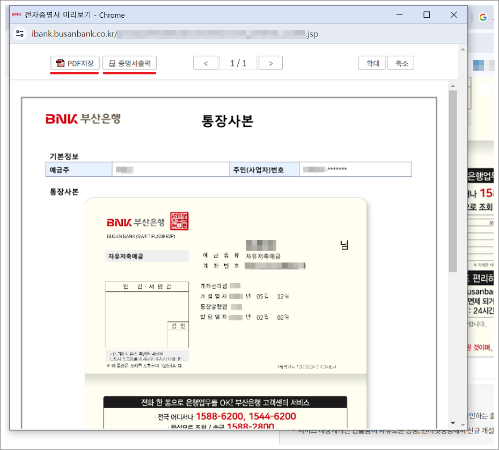499x450 pixels.
Task: Click the 예금주 label cell
Action: coord(78,169)
